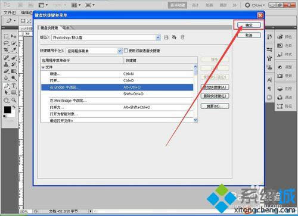The image size is (298, 216).
Task: Click the black foreground color swatch
Action: point(8,109)
